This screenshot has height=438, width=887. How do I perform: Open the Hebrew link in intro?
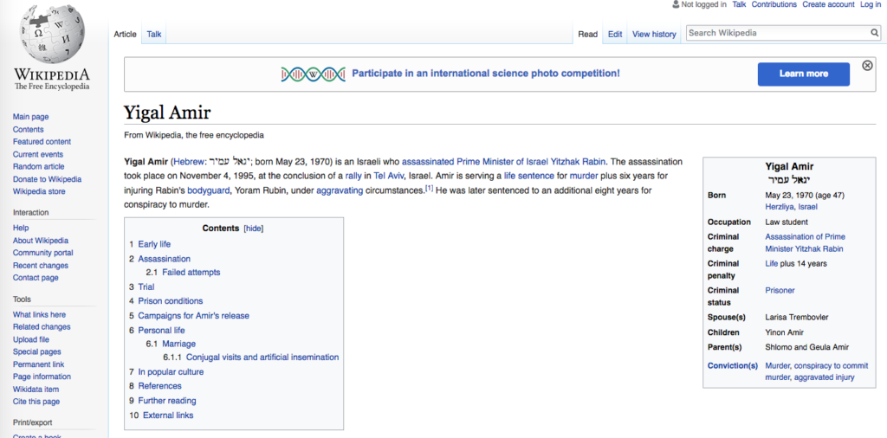tap(188, 162)
